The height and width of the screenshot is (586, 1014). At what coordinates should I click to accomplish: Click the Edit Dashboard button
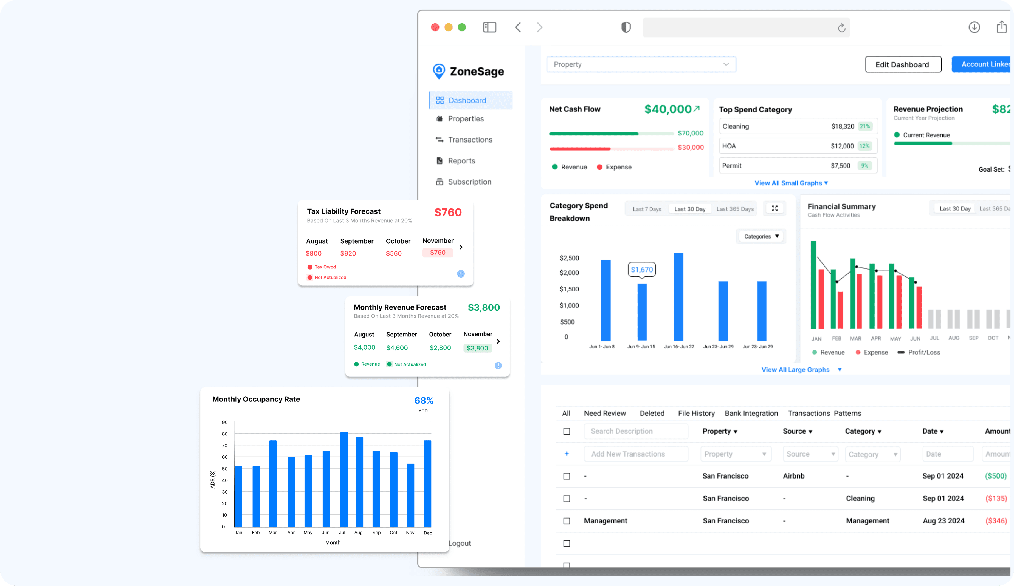click(903, 65)
